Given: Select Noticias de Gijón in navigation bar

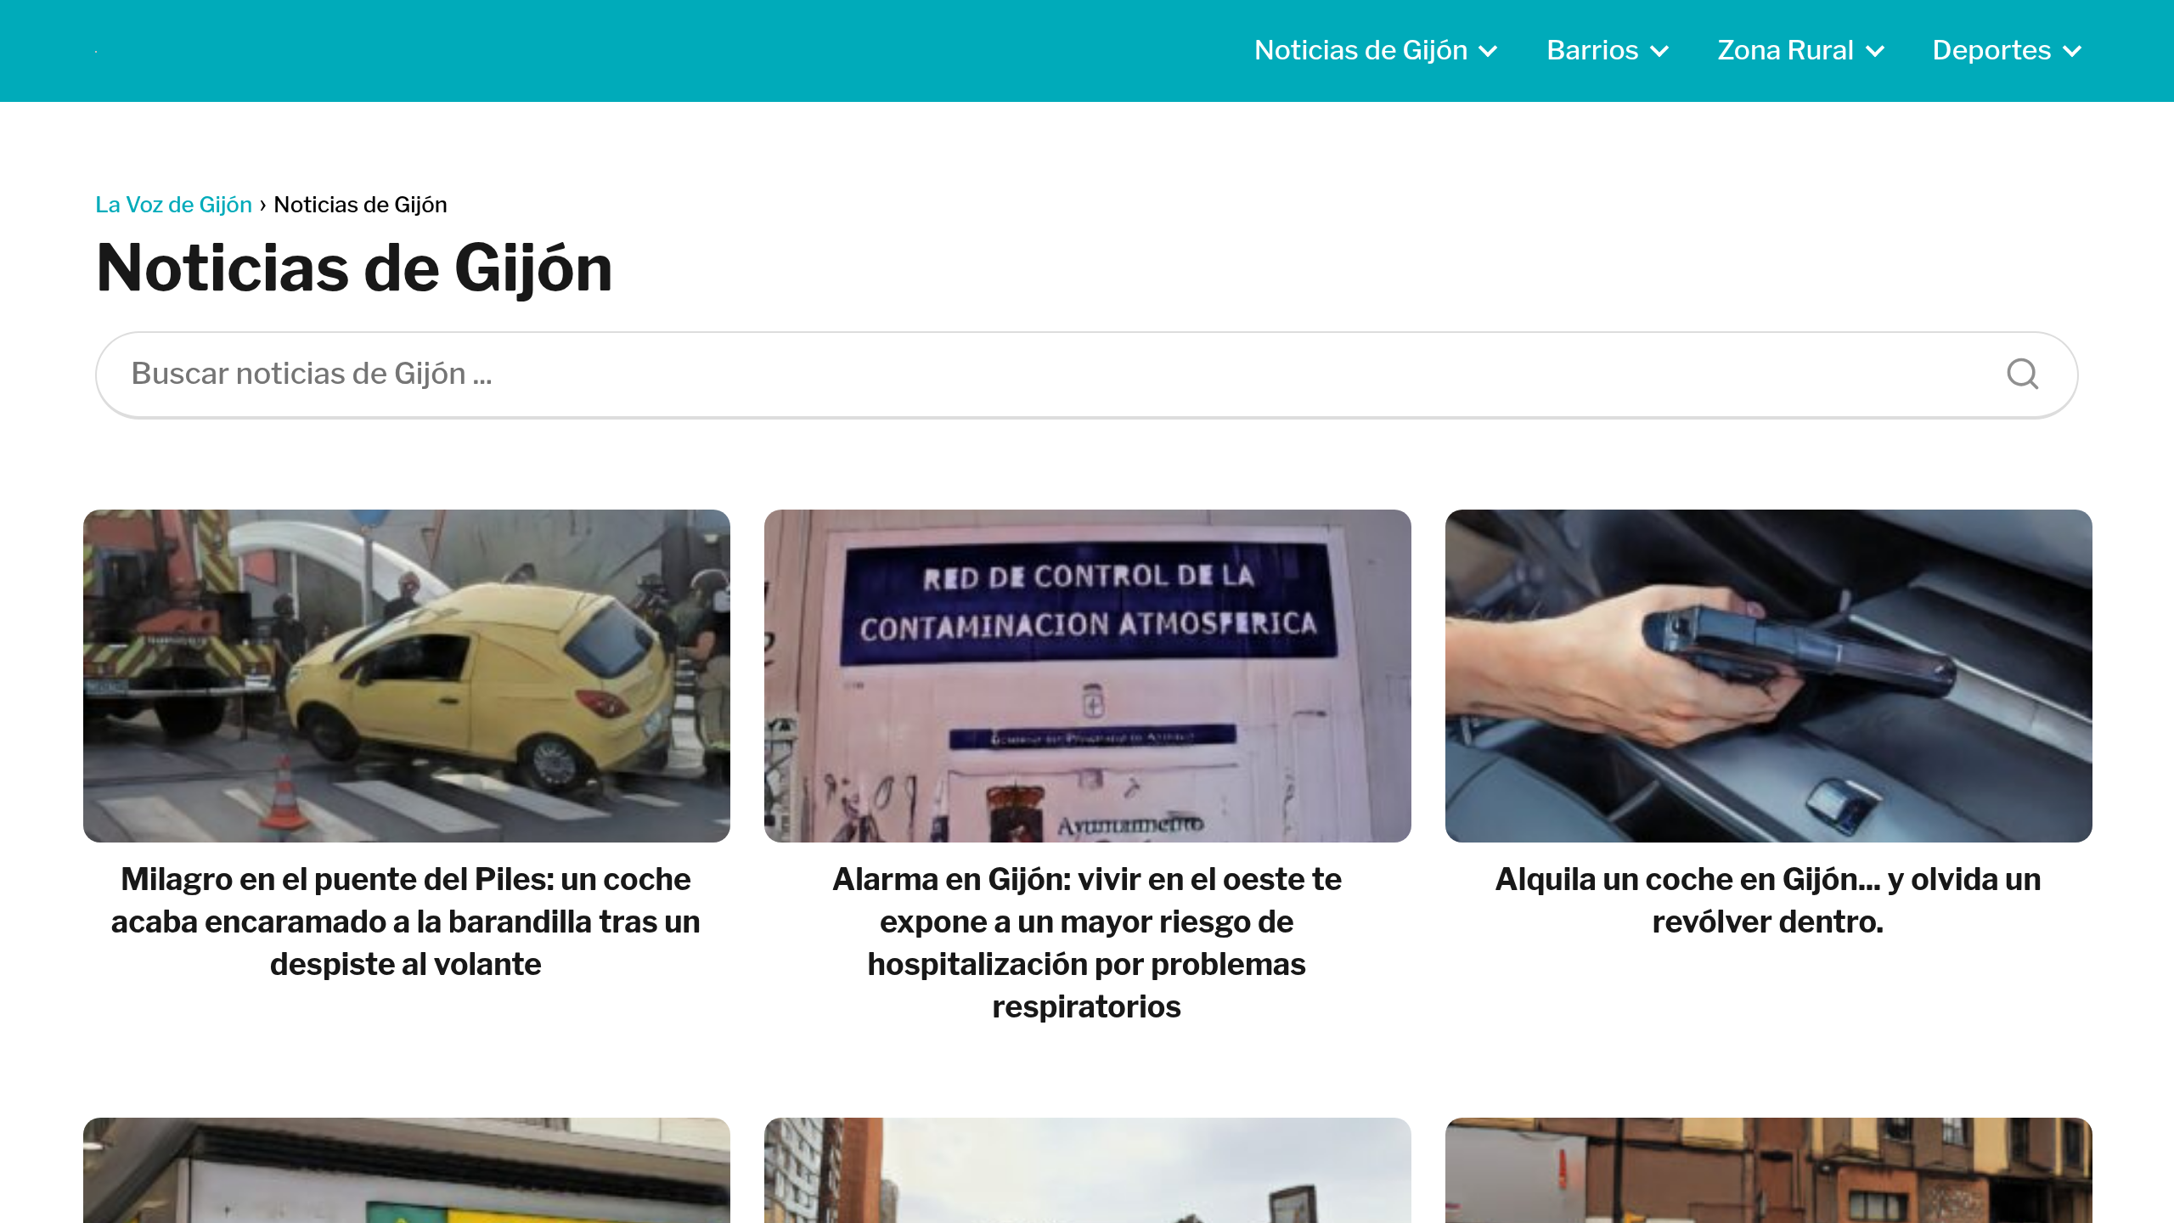Looking at the screenshot, I should [x=1360, y=50].
